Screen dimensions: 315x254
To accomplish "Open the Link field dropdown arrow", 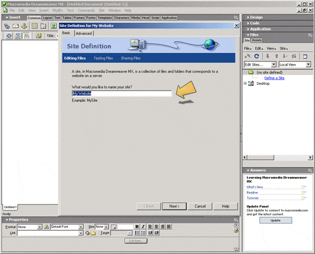I will pyautogui.click(x=81, y=233).
